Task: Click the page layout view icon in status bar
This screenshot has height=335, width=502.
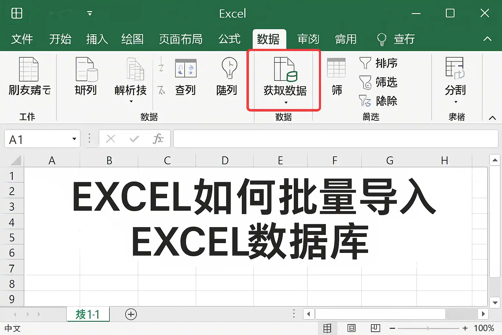Action: [x=351, y=328]
